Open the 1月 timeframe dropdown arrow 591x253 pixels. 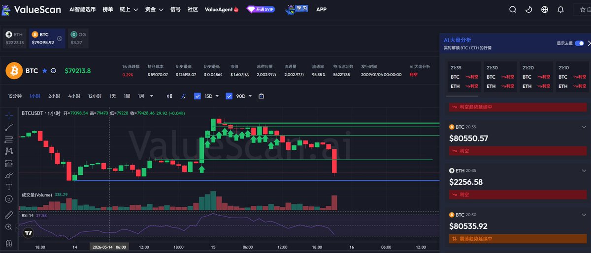tap(151, 96)
